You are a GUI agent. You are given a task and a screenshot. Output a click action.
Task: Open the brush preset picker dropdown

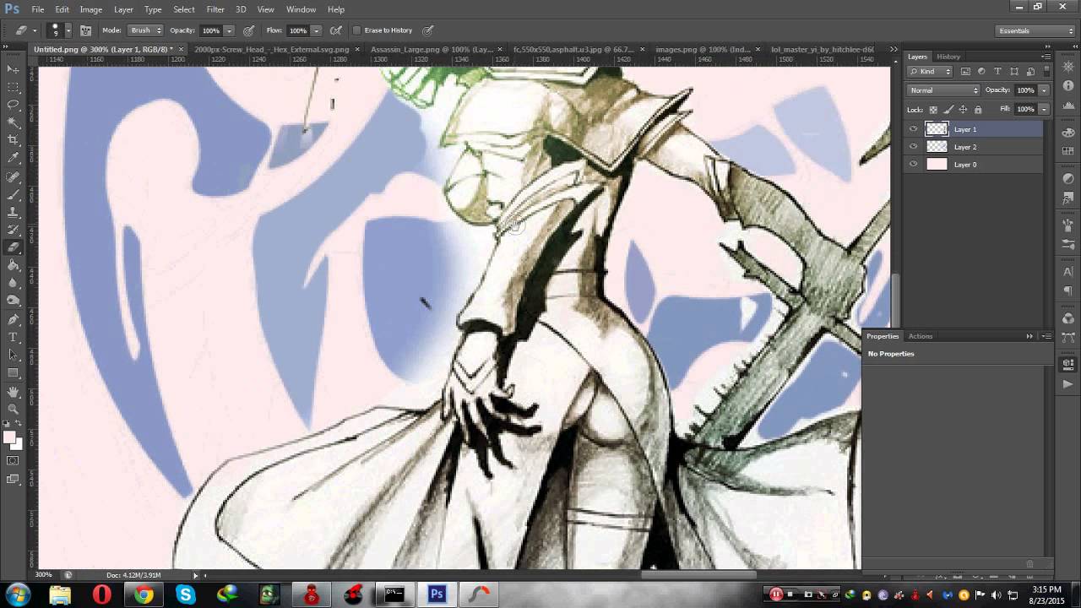coord(68,30)
